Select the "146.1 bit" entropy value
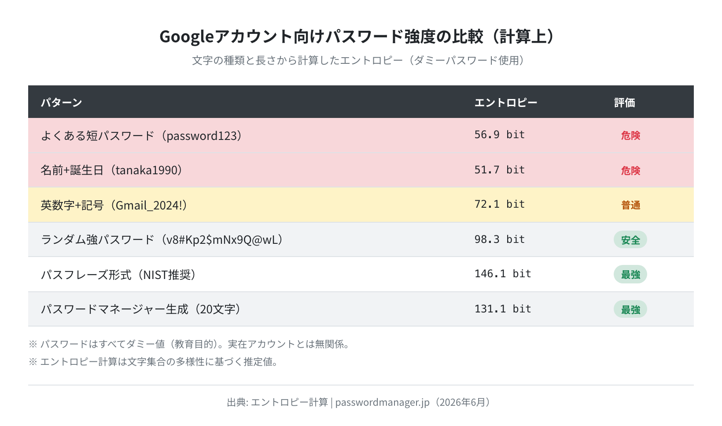Screen dimensions: 722x426 [x=503, y=274]
